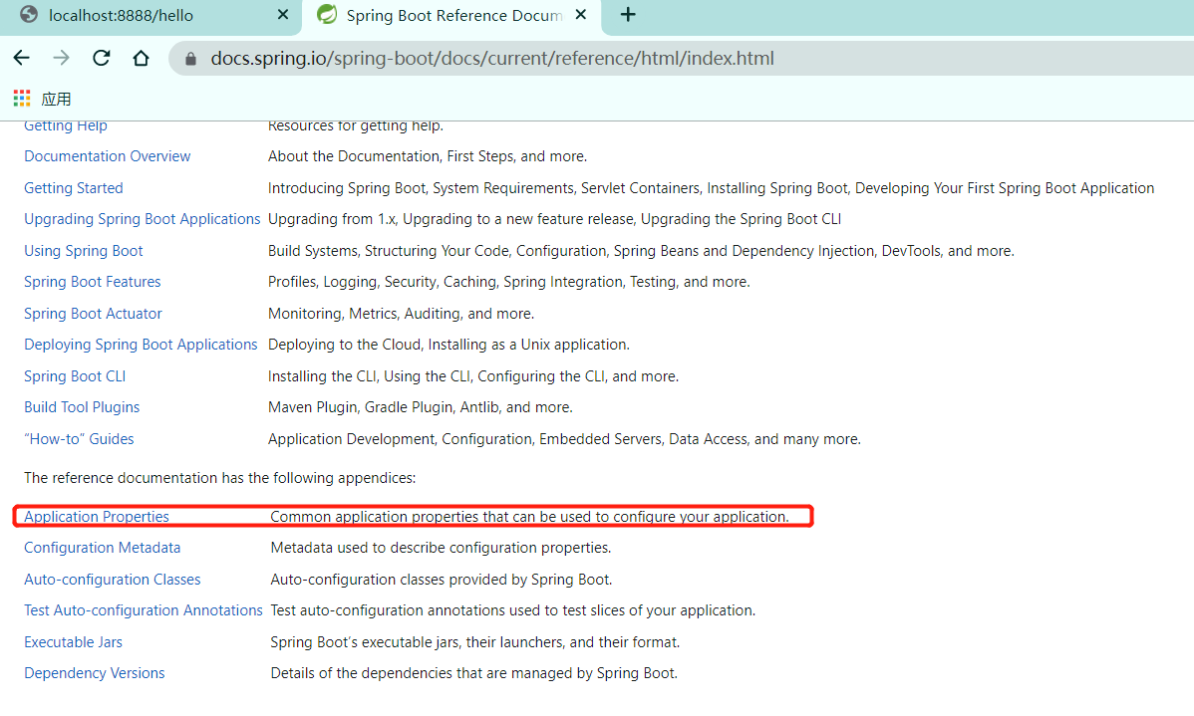Open the Configuration Metadata link
The width and height of the screenshot is (1194, 716).
(102, 548)
